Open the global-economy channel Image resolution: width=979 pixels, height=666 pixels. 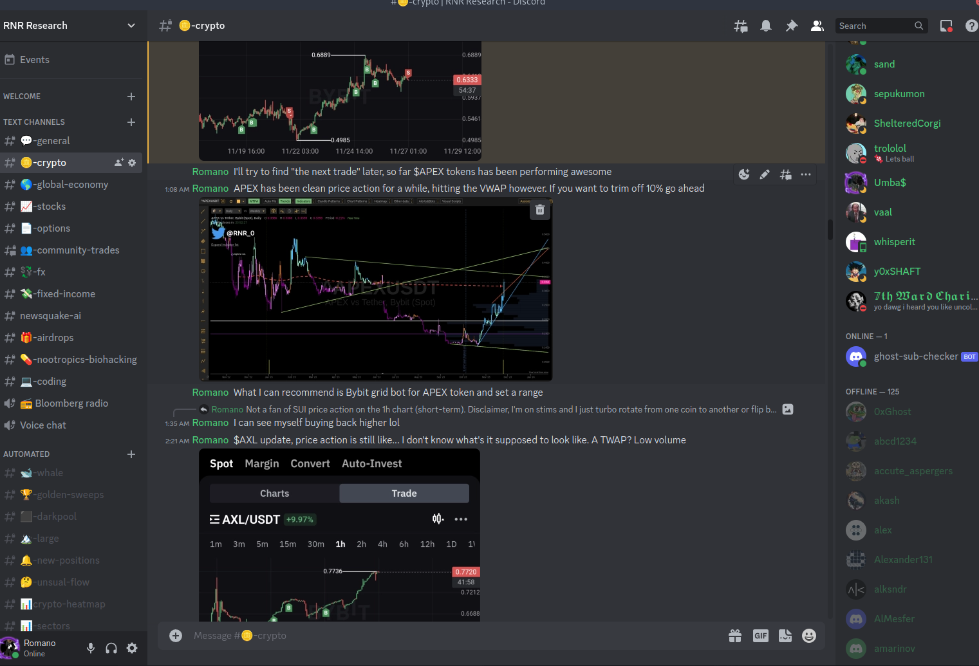(x=71, y=185)
